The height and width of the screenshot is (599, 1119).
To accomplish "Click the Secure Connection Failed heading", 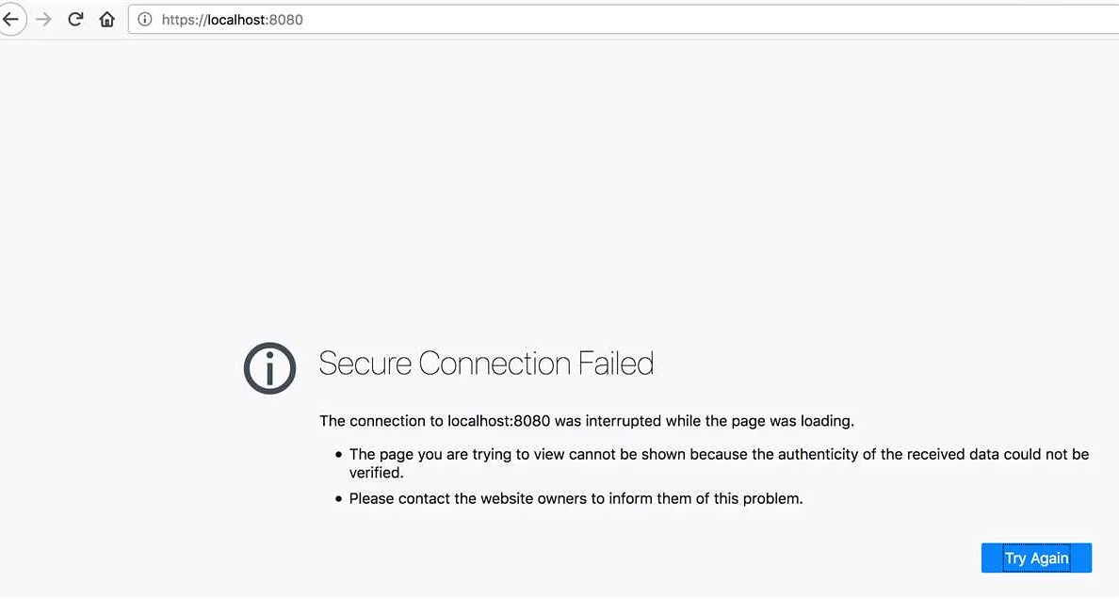I will tap(486, 363).
